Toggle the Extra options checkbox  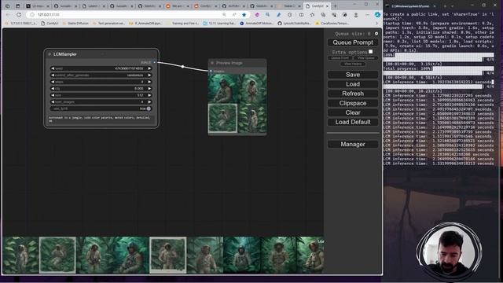[x=370, y=52]
